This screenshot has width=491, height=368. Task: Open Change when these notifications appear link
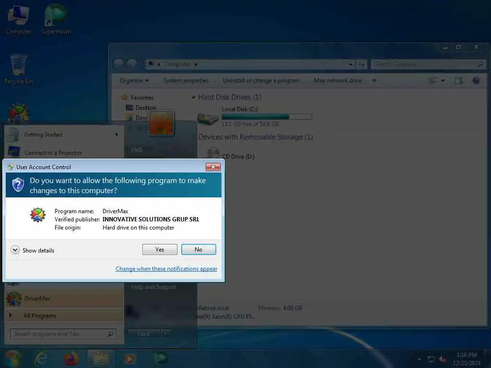point(166,269)
